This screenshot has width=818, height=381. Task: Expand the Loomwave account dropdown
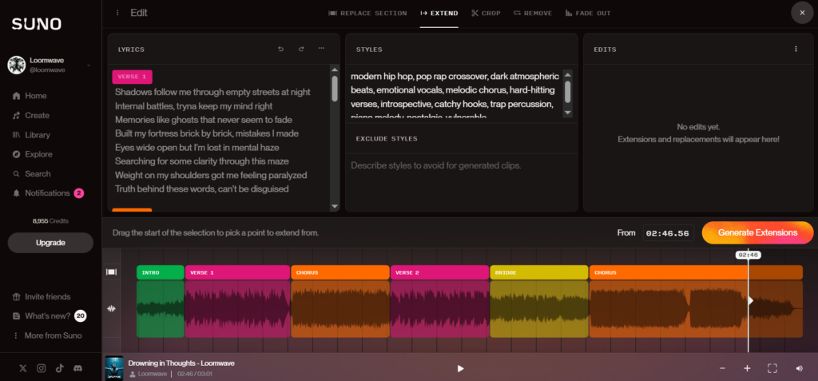tap(89, 65)
